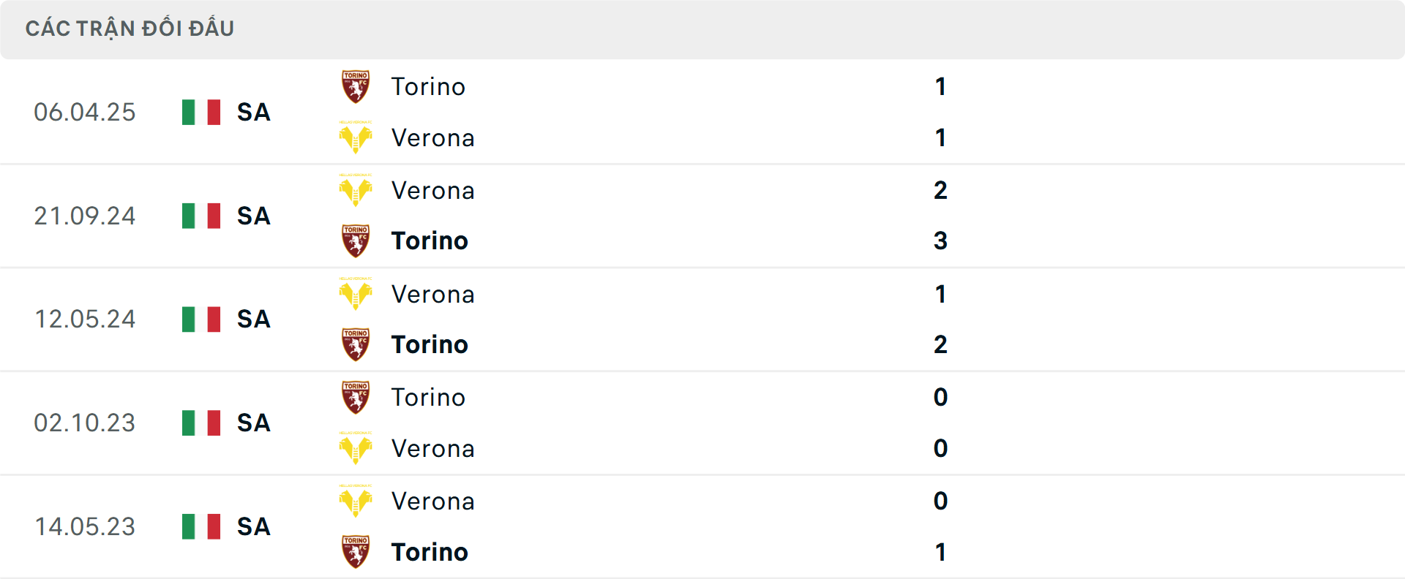Click the Torino crest in the 06.04.25 match

click(356, 86)
